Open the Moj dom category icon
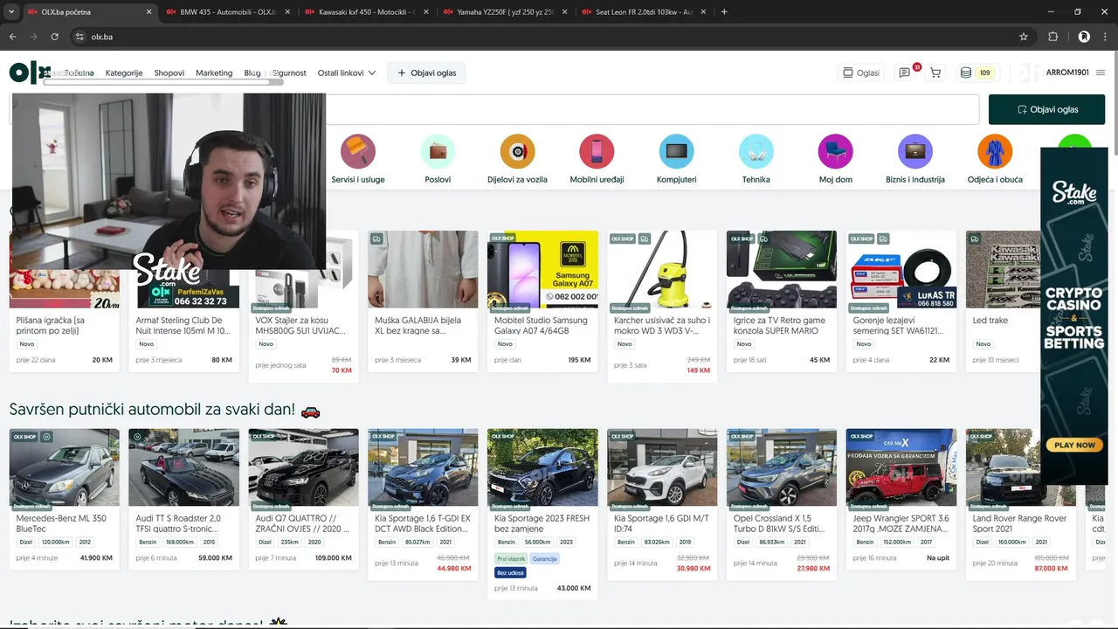Screen dimensions: 1118x629 [836, 152]
